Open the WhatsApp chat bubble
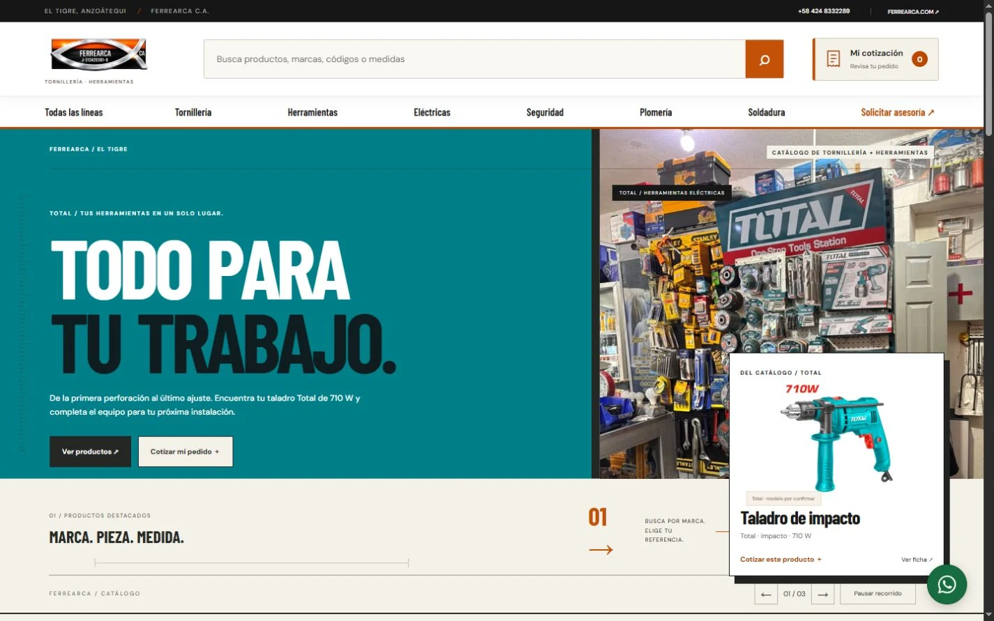The height and width of the screenshot is (621, 994). point(947,584)
